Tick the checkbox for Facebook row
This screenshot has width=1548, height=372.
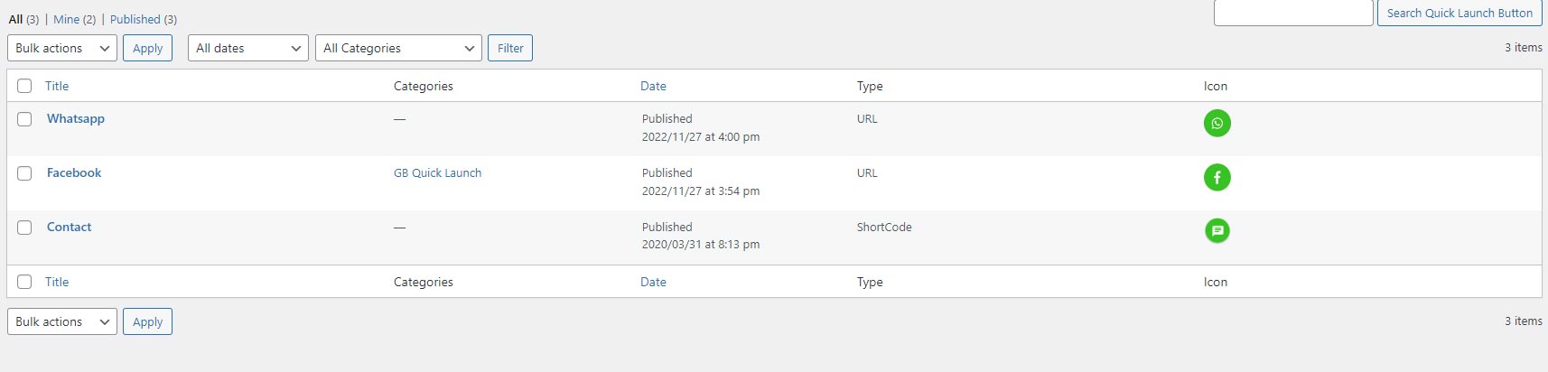(24, 173)
